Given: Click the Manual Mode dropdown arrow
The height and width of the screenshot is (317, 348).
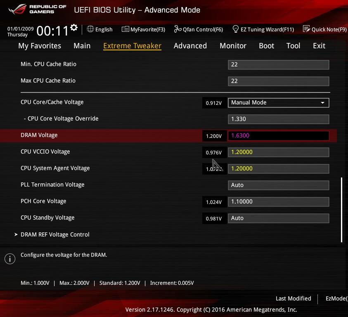Looking at the screenshot, I should tap(322, 103).
